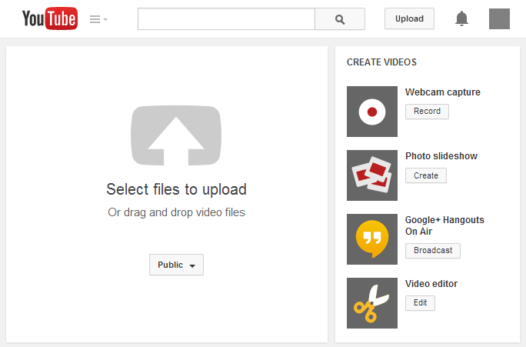The width and height of the screenshot is (526, 347).
Task: Open the account avatar menu
Action: pyautogui.click(x=499, y=18)
